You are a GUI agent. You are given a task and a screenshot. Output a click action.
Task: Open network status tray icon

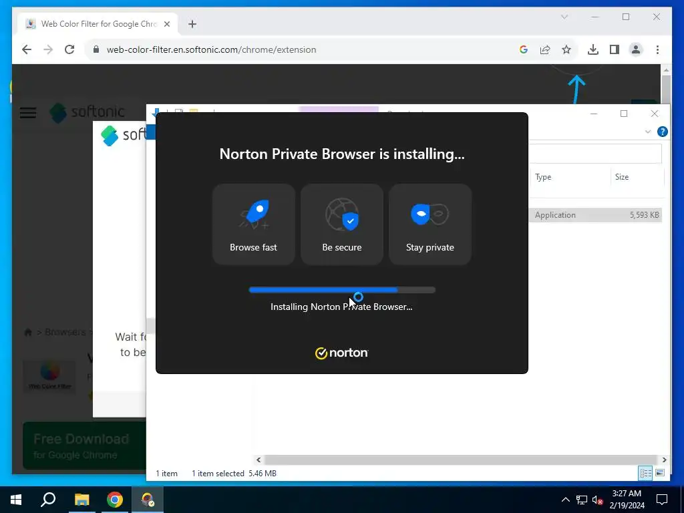point(582,500)
